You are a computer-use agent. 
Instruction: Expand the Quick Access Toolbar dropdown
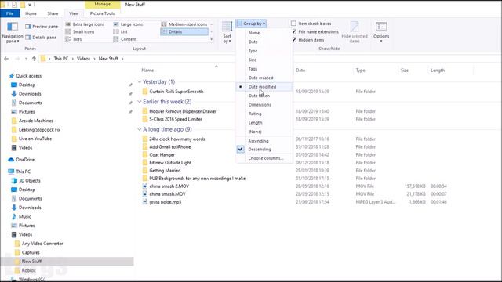pyautogui.click(x=30, y=5)
